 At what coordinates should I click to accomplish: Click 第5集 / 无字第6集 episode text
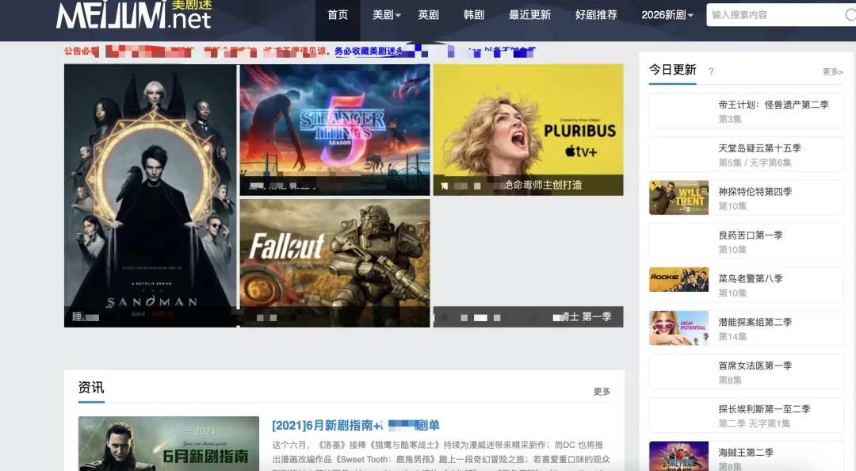click(x=755, y=163)
